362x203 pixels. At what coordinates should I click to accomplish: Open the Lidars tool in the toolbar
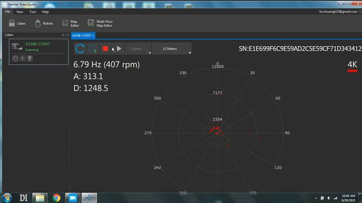point(17,23)
